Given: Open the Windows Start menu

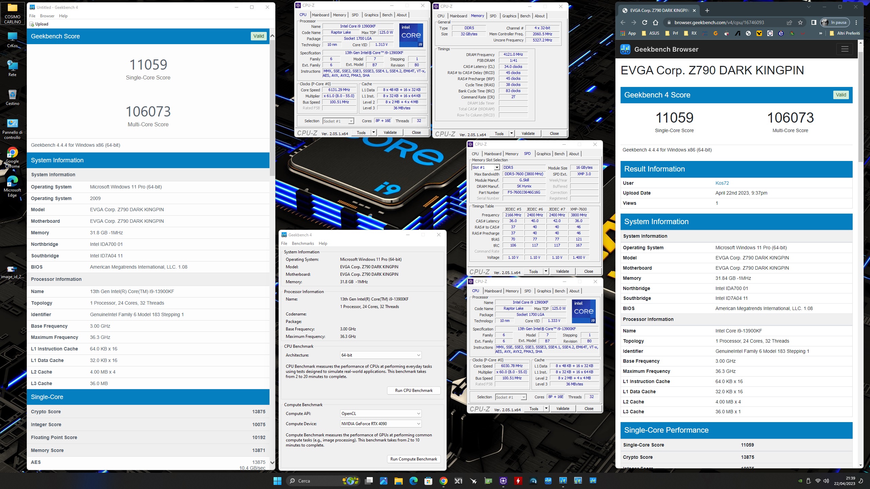Looking at the screenshot, I should [277, 481].
